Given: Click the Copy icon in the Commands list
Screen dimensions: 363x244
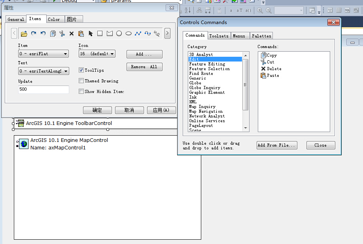Looking at the screenshot, I should (263, 55).
